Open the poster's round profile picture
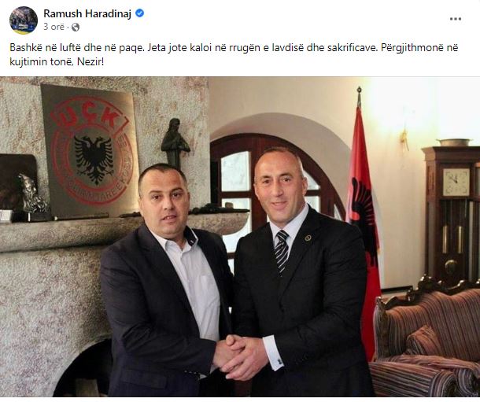The image size is (480, 402). 24,20
